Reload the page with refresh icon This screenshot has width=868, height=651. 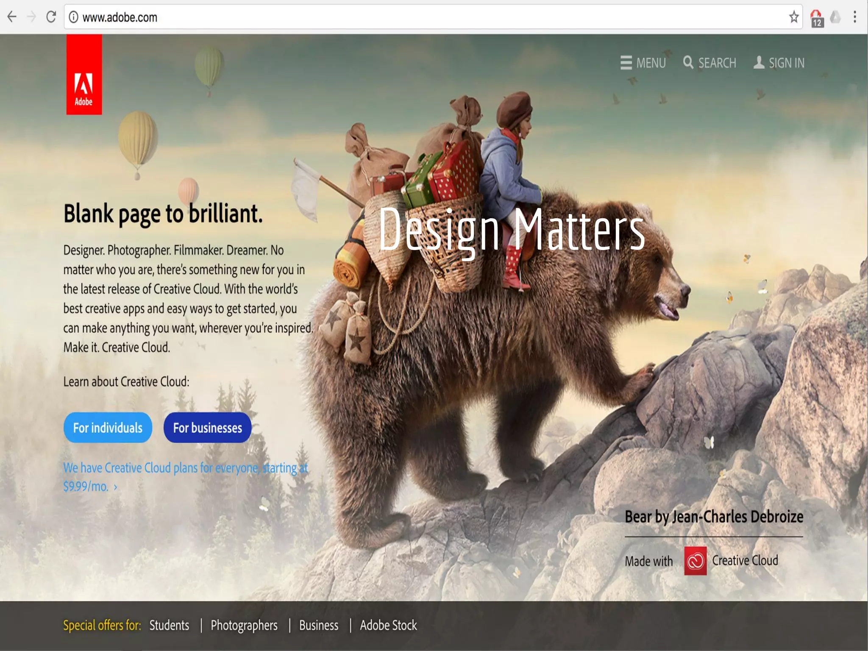51,17
